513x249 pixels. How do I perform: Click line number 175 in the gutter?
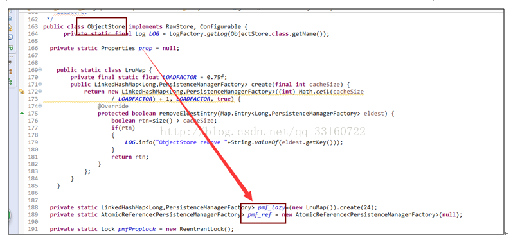click(33, 114)
